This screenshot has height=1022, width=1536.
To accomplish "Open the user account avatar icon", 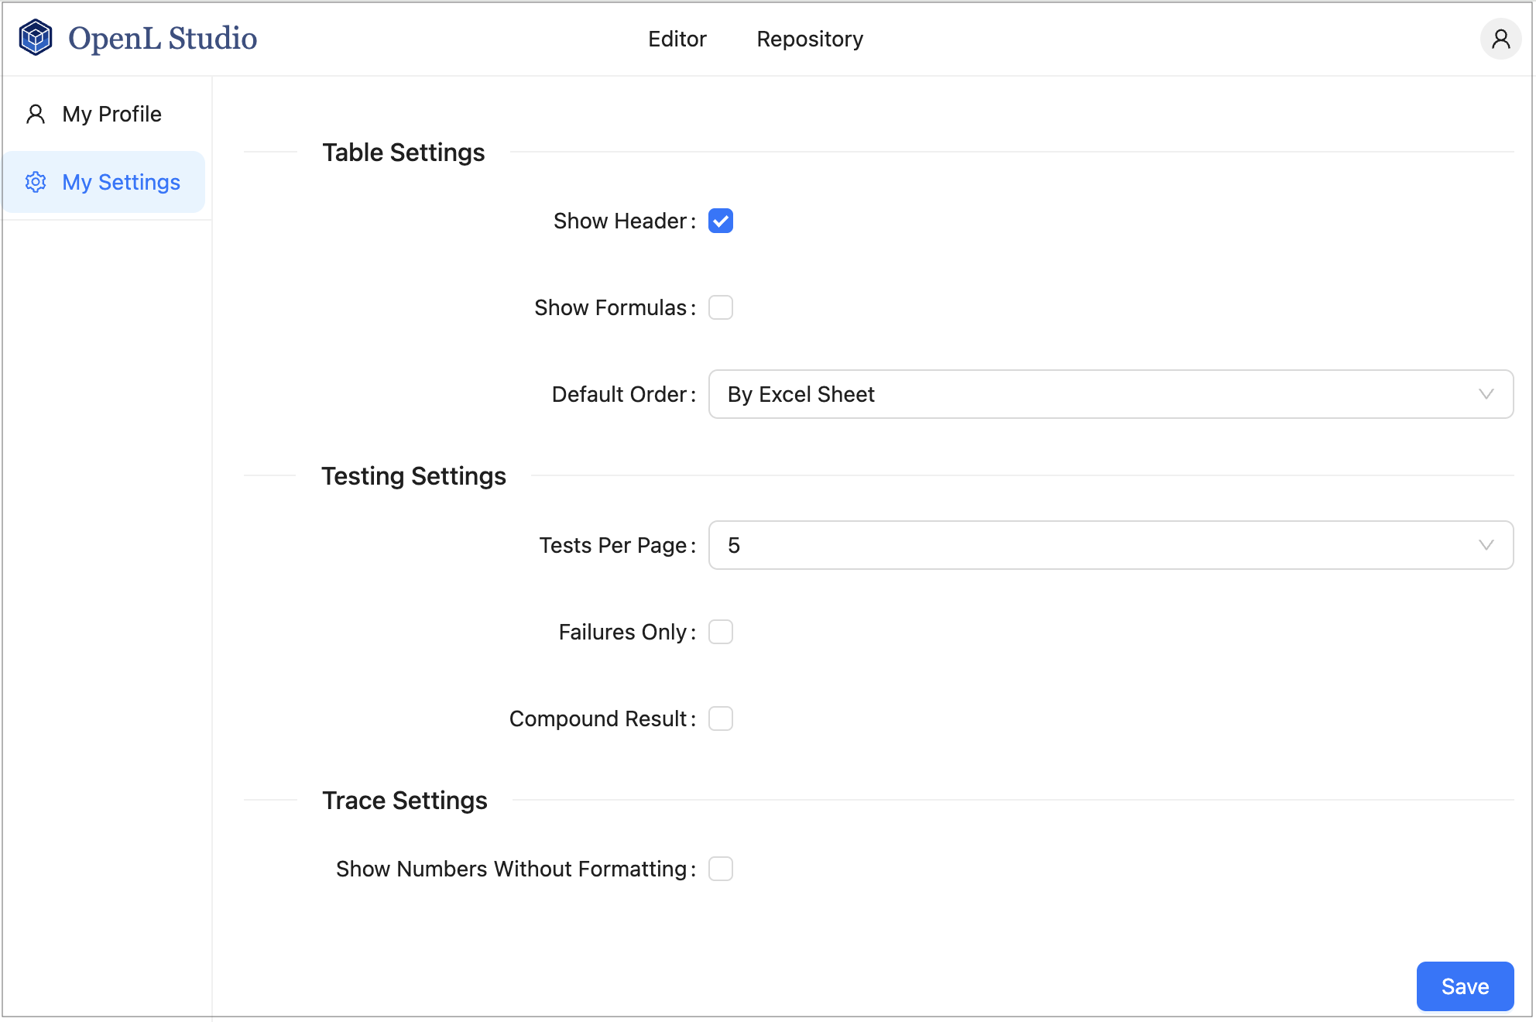I will (1500, 39).
